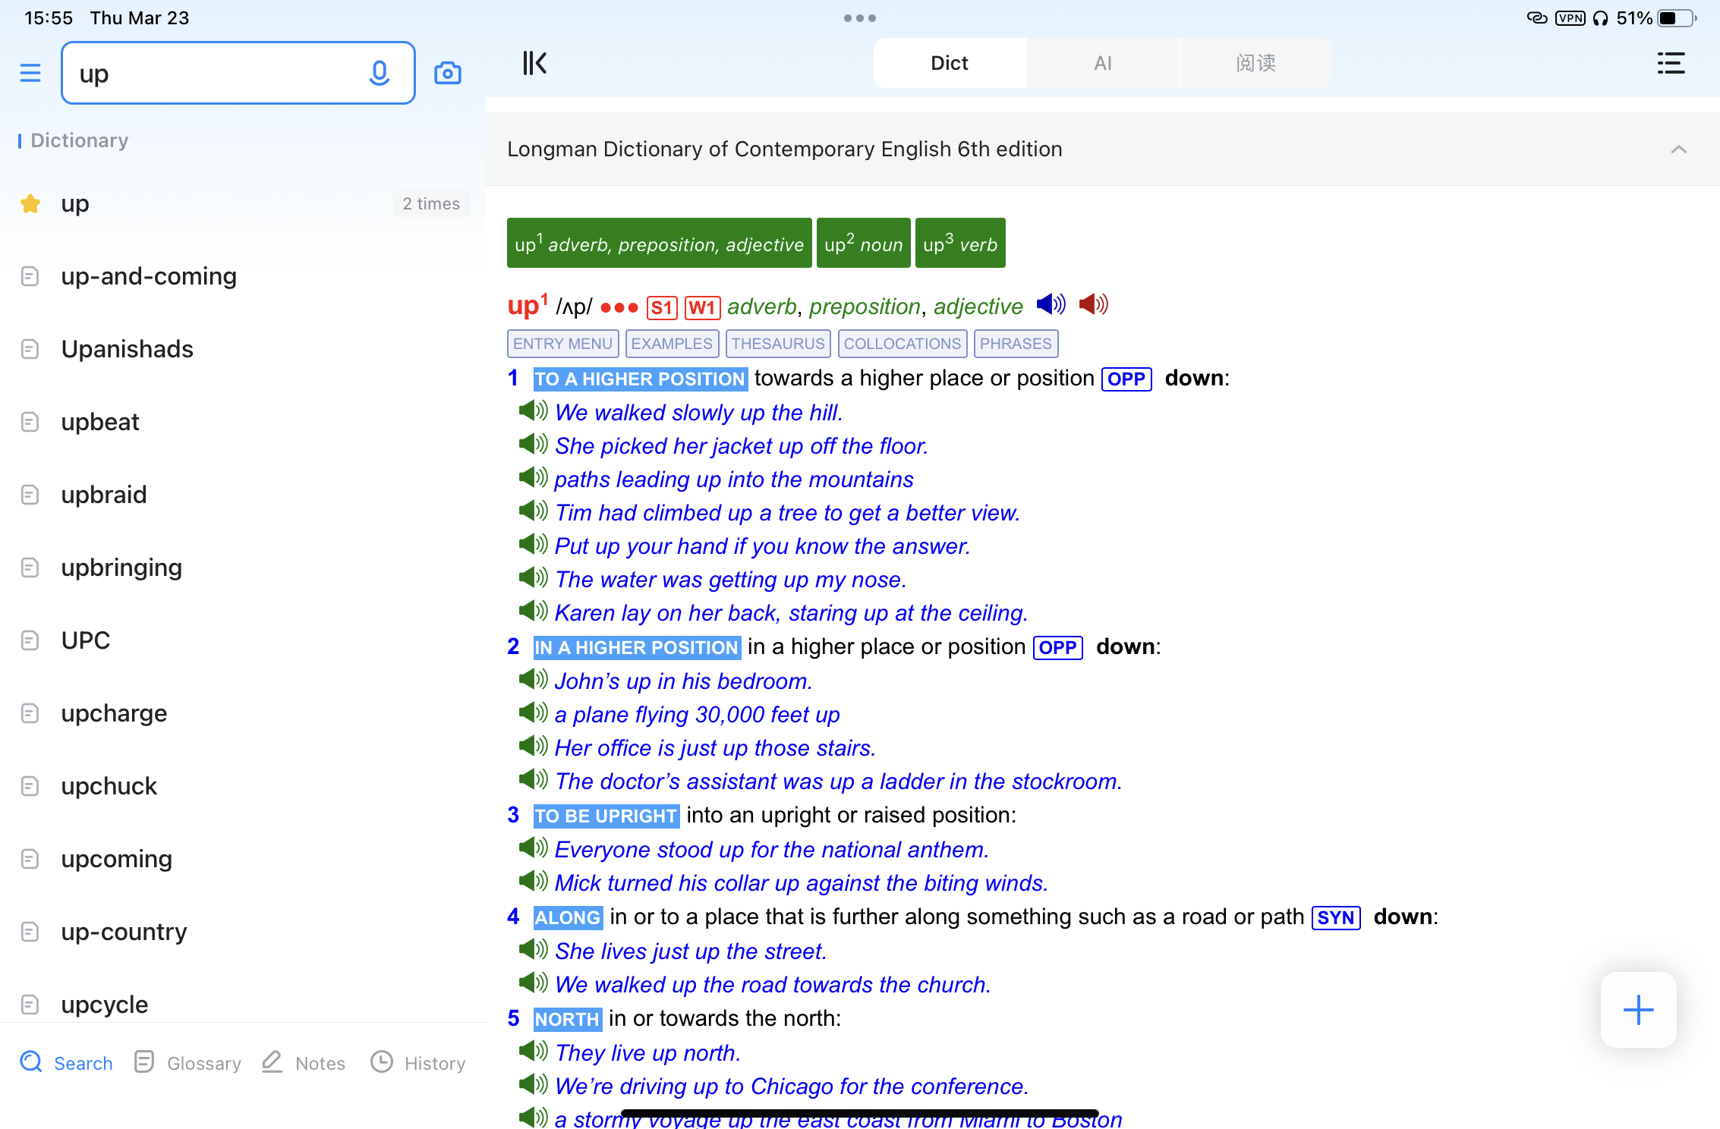1720x1129 pixels.
Task: Play the blue British pronunciation speaker
Action: pyautogui.click(x=1051, y=305)
